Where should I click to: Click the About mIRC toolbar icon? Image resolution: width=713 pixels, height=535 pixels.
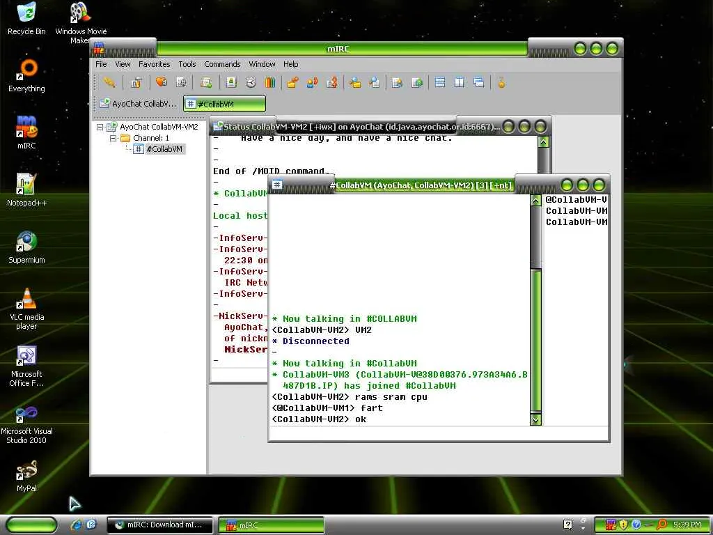501,82
